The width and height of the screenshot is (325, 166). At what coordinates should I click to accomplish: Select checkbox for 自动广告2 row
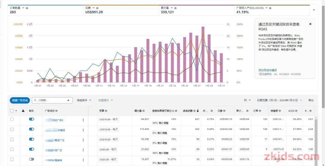tap(12, 119)
